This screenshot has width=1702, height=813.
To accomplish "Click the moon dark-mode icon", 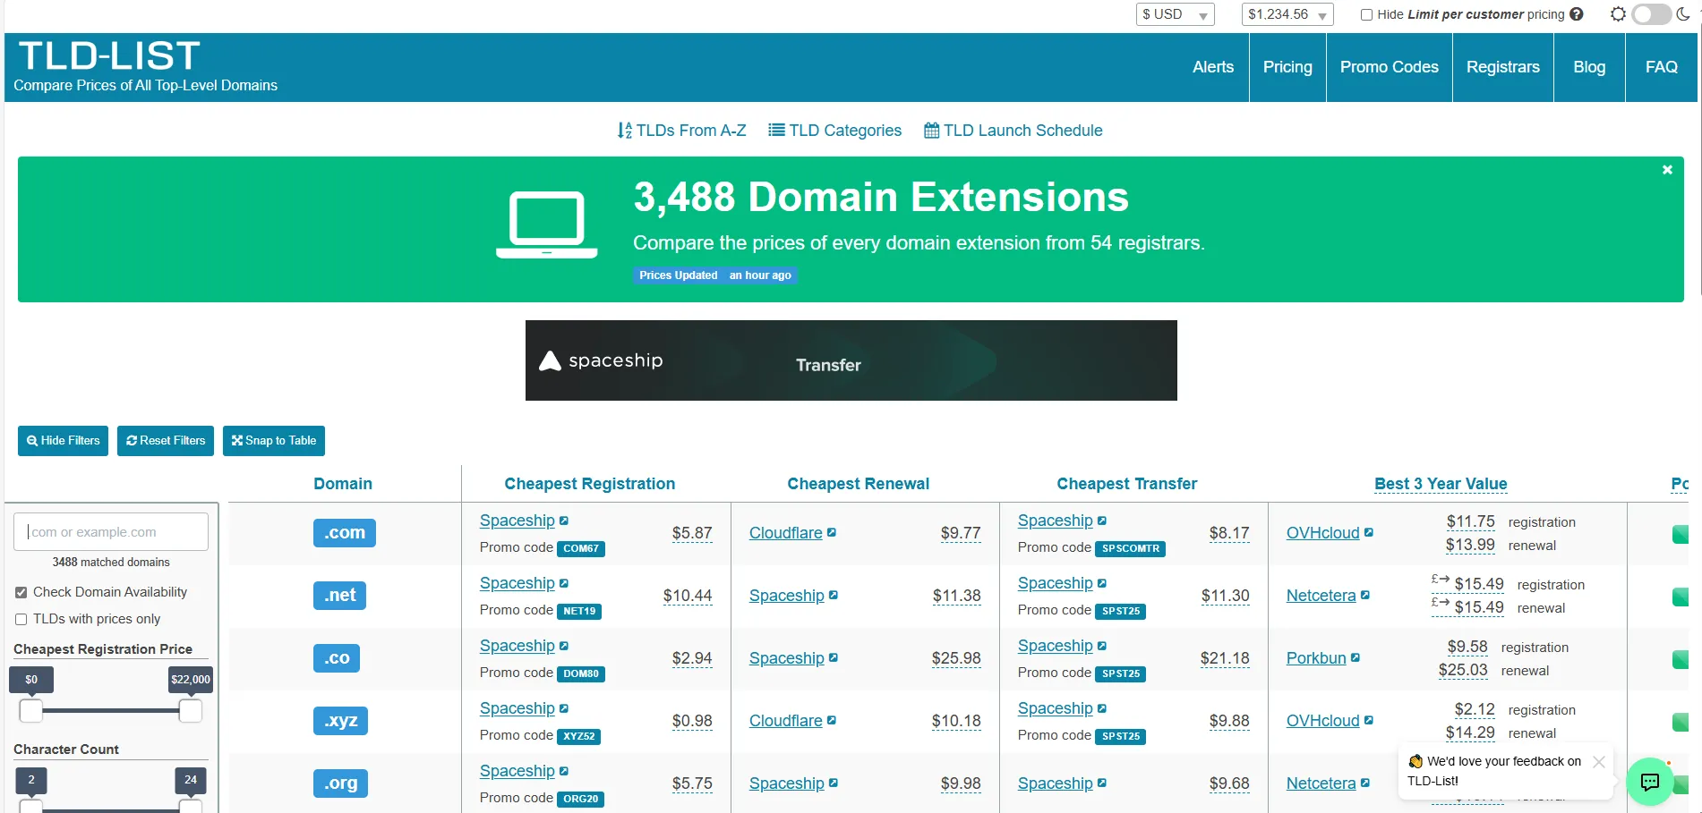I will pyautogui.click(x=1683, y=14).
